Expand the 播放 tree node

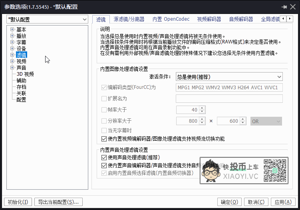click(12, 36)
